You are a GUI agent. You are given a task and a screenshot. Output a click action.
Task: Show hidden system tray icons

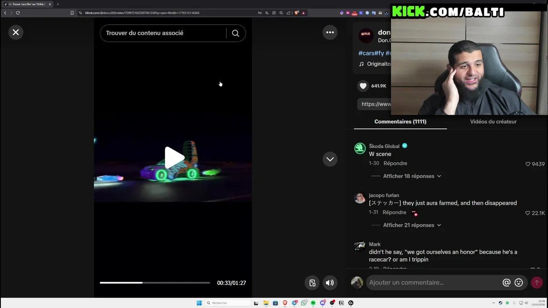tap(494, 303)
